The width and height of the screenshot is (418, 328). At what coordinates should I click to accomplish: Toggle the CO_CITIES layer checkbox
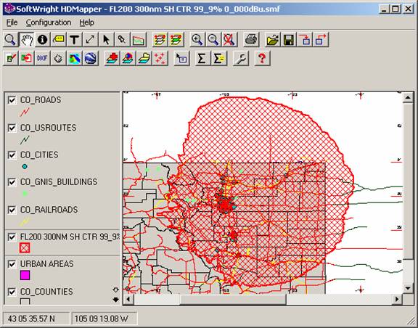pos(12,155)
